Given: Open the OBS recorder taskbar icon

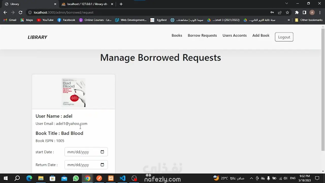Looking at the screenshot, I should (x=134, y=178).
